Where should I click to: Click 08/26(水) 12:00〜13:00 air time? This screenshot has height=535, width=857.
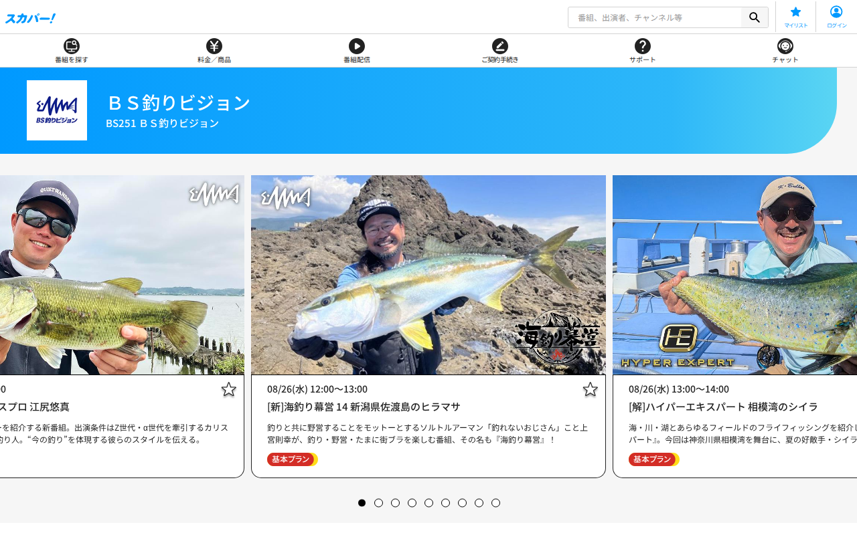(317, 389)
